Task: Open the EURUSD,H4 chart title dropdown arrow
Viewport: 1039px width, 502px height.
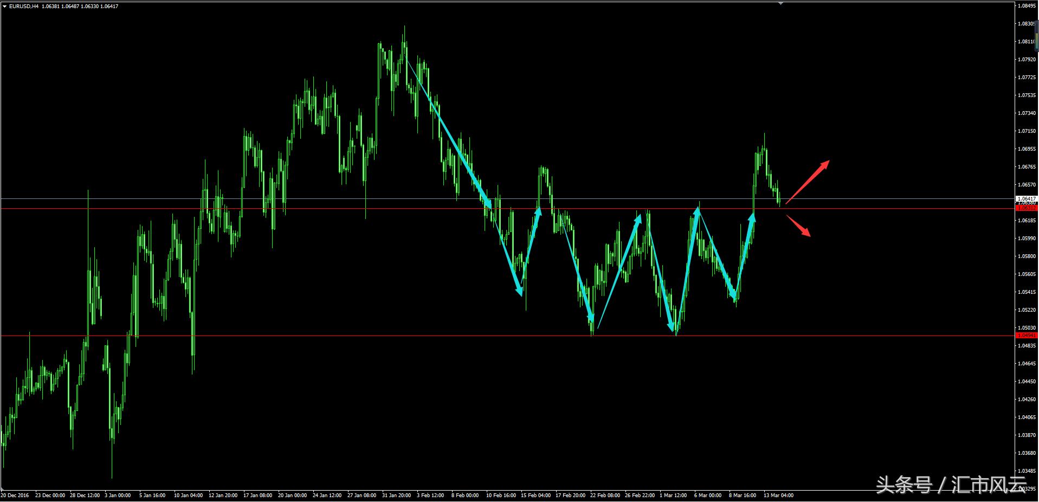Action: (x=5, y=7)
